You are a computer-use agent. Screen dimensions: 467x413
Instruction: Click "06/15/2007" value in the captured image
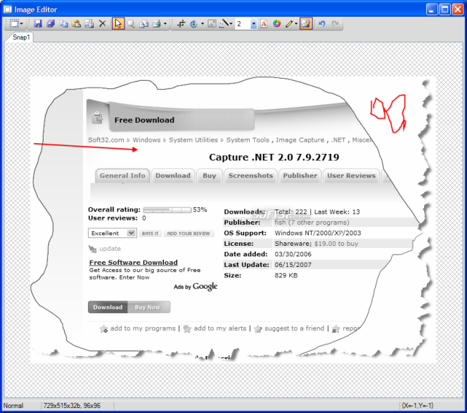[x=293, y=265]
